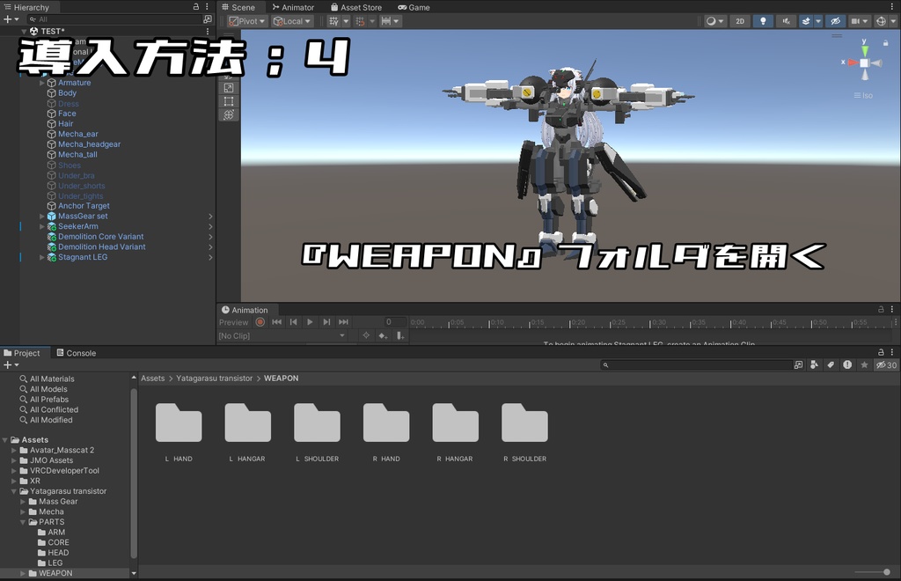The image size is (901, 581).
Task: Collapse the Yatagarasu transistor folder tree
Action: [14, 491]
